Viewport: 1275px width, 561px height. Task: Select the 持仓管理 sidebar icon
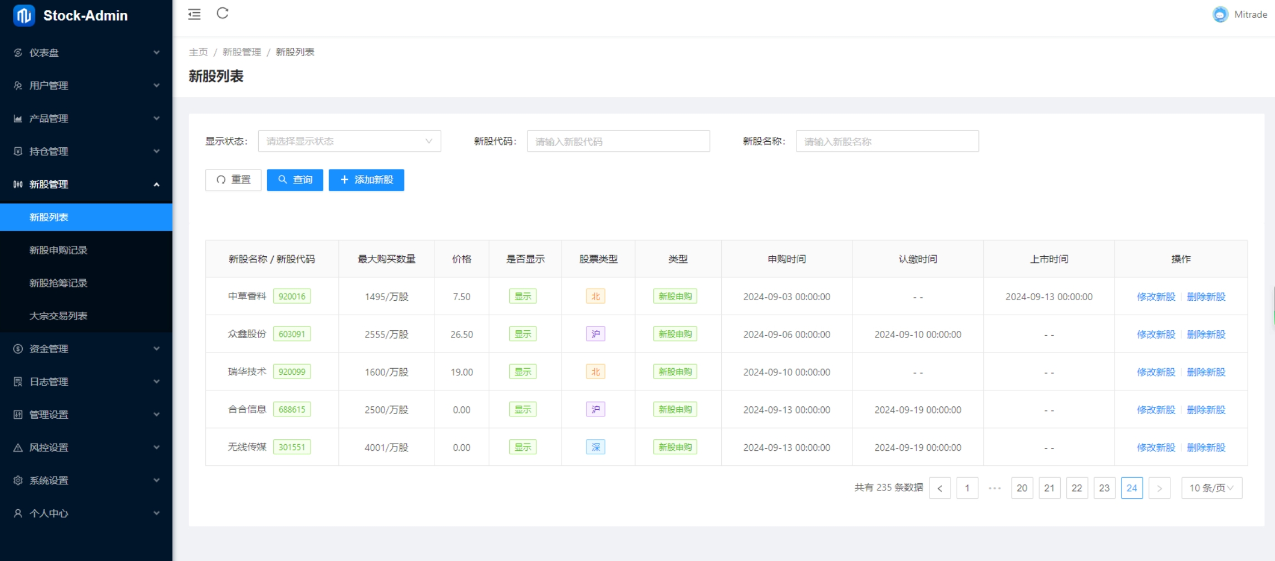[x=17, y=151]
